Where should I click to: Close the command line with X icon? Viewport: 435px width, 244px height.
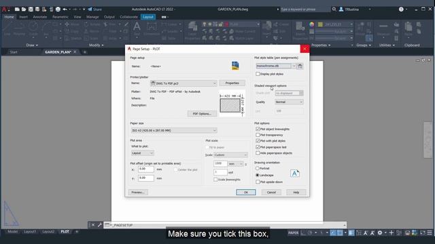(93, 225)
